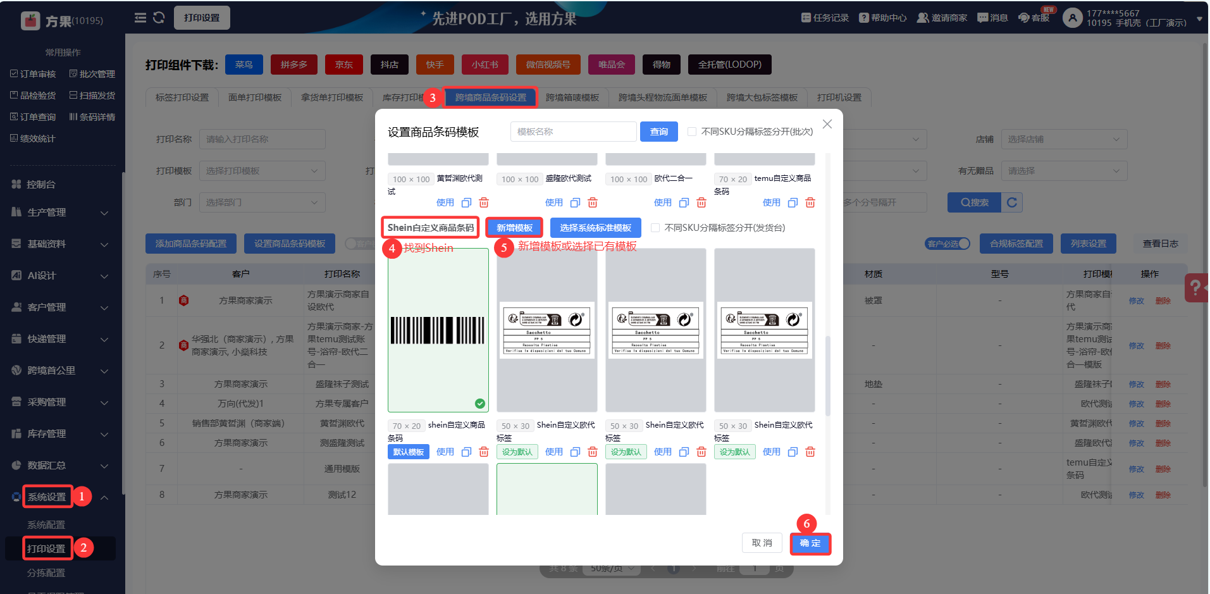Screen dimensions: 1210x594
Task: Copy the temu自定义商品条码 template
Action: [x=793, y=202]
